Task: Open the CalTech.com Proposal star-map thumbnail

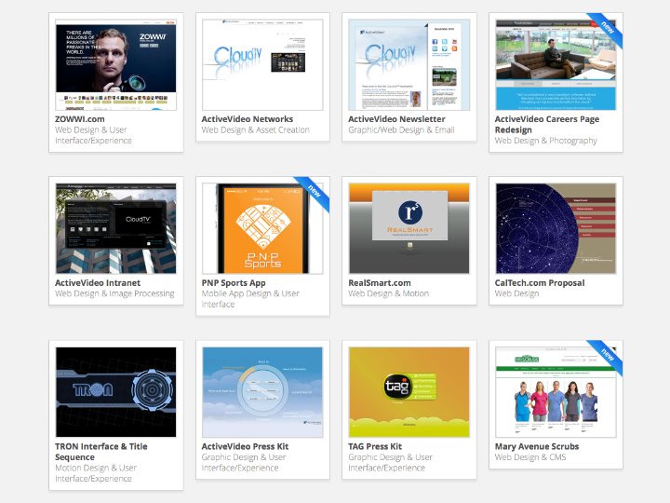Action: tap(556, 228)
